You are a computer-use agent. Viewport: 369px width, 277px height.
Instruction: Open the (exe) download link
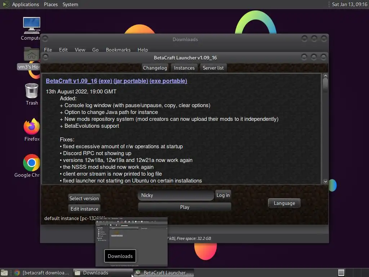[106, 81]
